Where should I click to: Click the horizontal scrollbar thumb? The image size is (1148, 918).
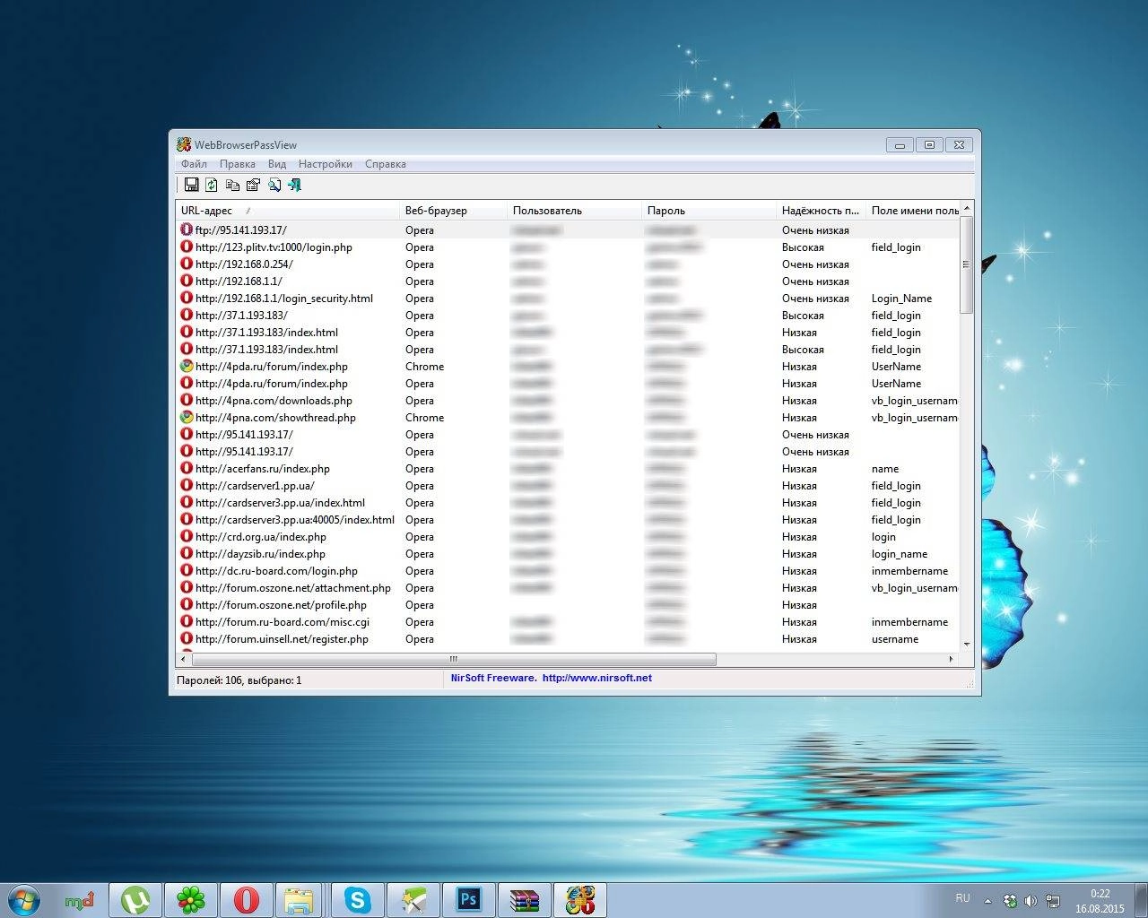point(454,659)
